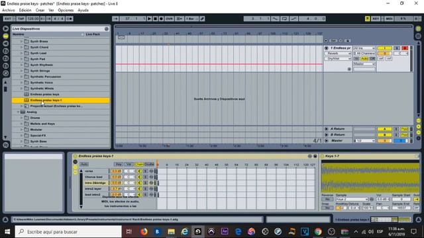Solo track 1 with S button
424x238 pixels.
pyautogui.click(x=397, y=48)
